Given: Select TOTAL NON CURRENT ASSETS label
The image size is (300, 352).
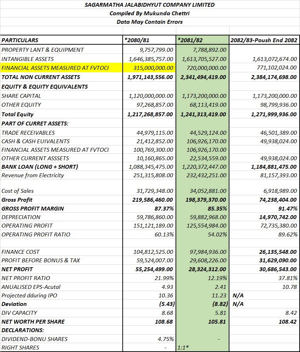Looking at the screenshot, I should click(41, 77).
